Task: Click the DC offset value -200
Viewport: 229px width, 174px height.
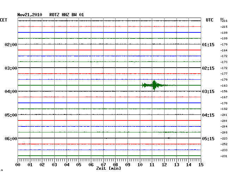Action: click(224, 121)
